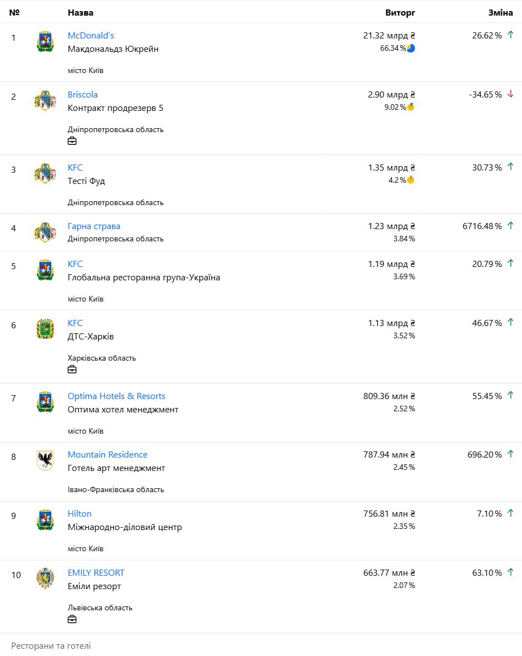Sort by the Виторг column header
The image size is (522, 656).
click(x=400, y=12)
